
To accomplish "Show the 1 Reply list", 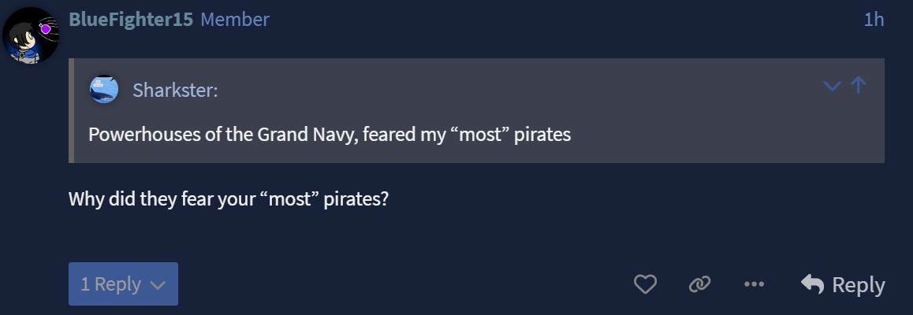I will [111, 284].
